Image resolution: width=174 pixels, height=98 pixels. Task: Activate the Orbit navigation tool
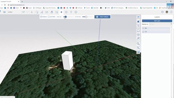coord(138,30)
